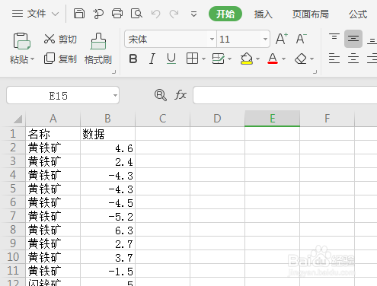Image resolution: width=377 pixels, height=286 pixels.
Task: Toggle Italic formatting
Action: 152,59
